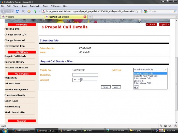Click the Dialed No. input field

[x=85, y=75]
